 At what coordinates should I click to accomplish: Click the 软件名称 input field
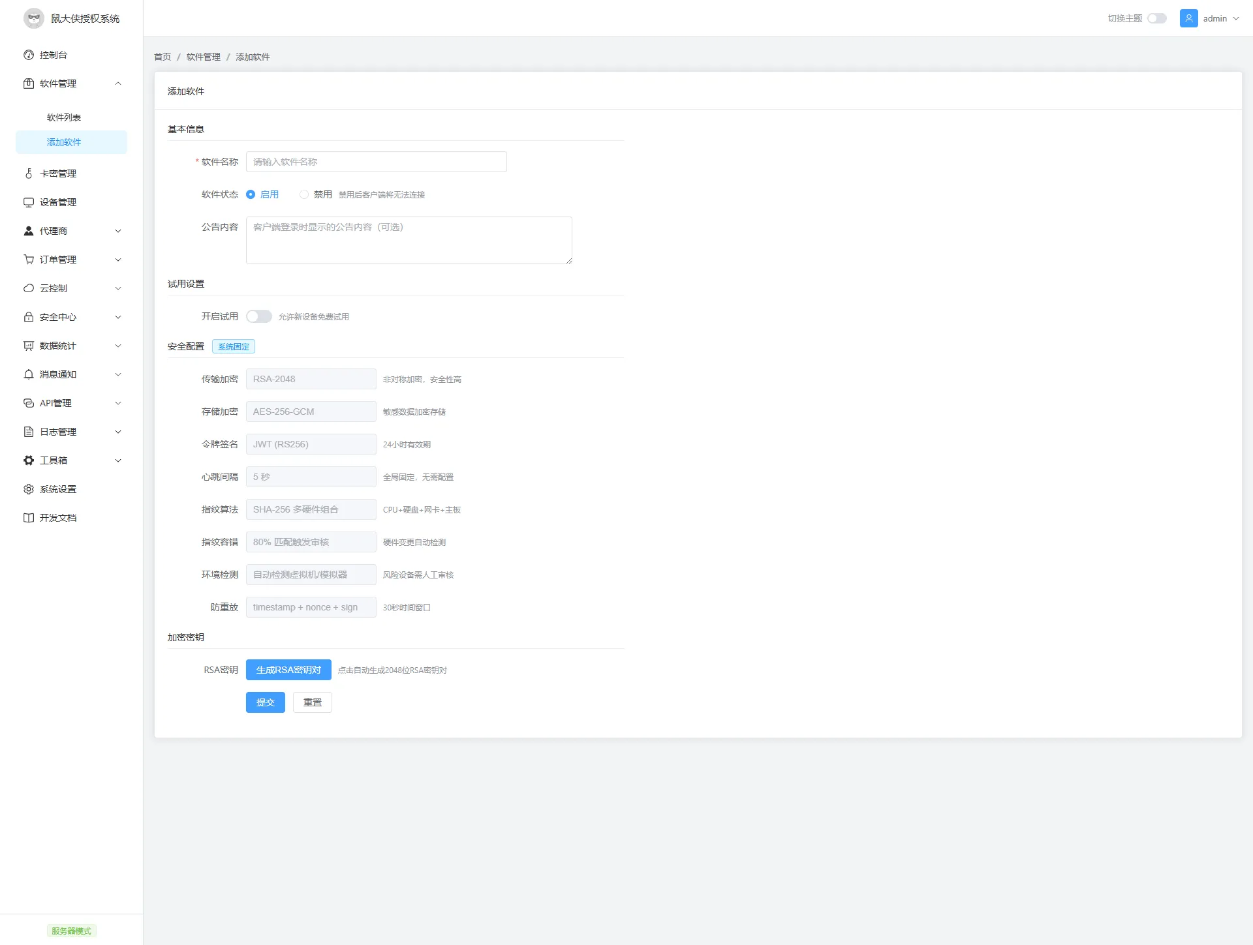pyautogui.click(x=376, y=162)
